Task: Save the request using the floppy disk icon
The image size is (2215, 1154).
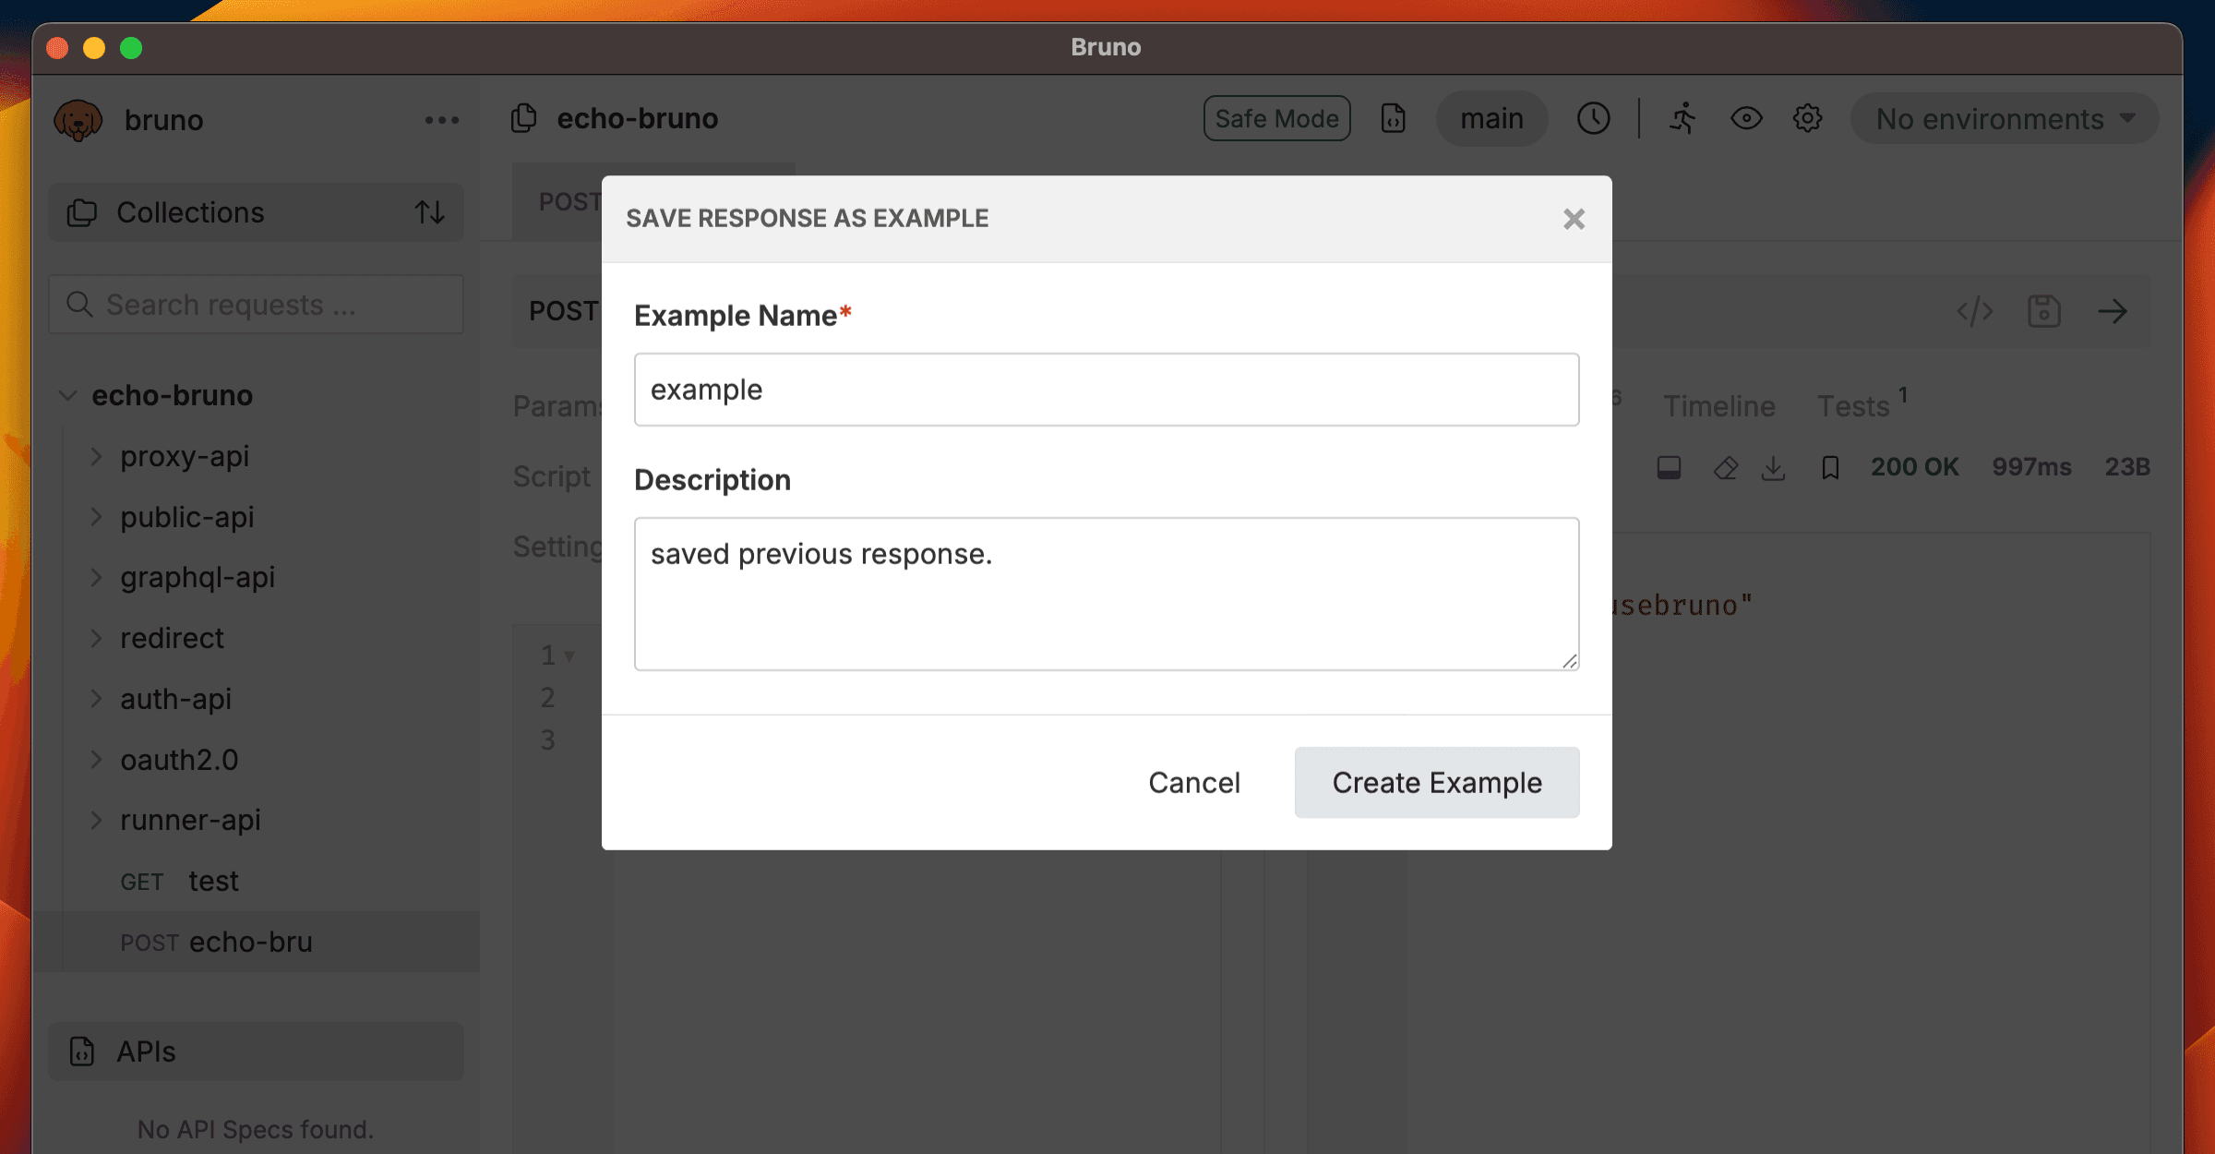Action: click(2043, 311)
